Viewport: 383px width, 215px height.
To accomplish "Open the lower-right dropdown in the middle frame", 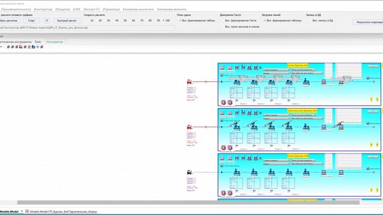I will (307, 118).
